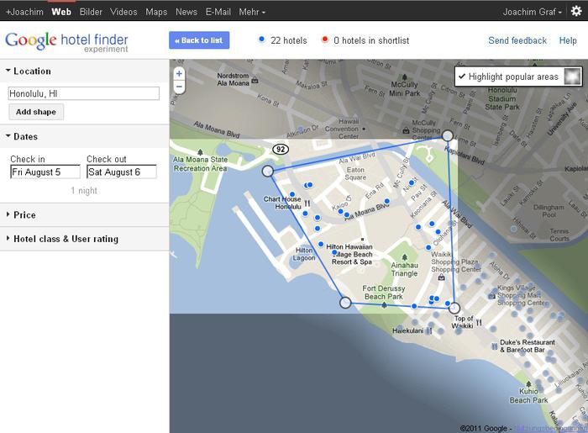
Task: Toggle Highlight popular areas checkbox
Action: pyautogui.click(x=462, y=77)
